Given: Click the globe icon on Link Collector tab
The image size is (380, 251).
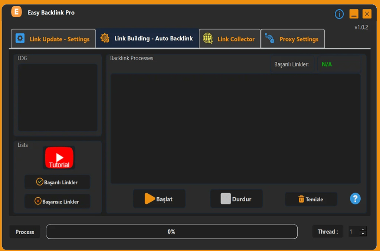Looking at the screenshot, I should [x=208, y=39].
